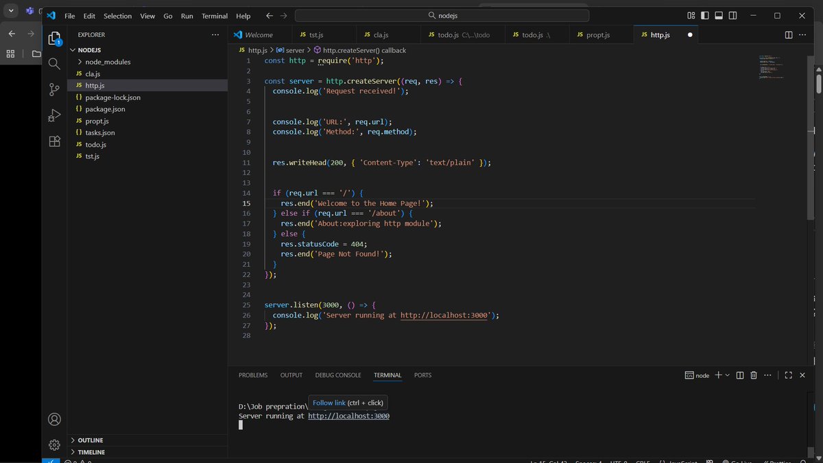Open the Help menu
This screenshot has width=823, height=463.
coord(243,16)
